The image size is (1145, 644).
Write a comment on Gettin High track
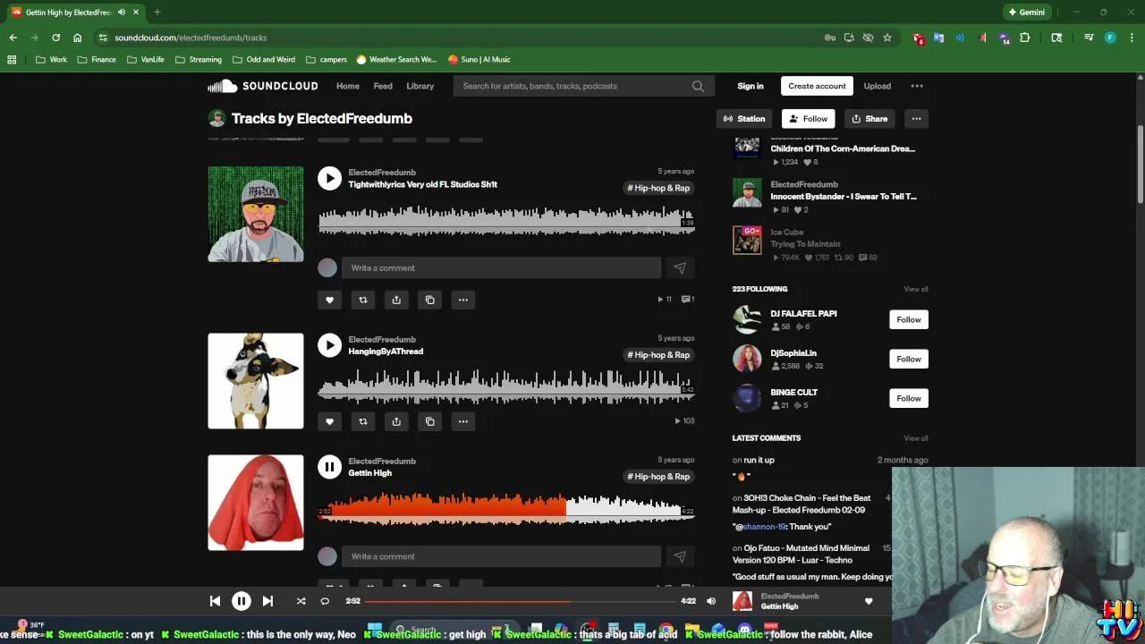tap(501, 556)
